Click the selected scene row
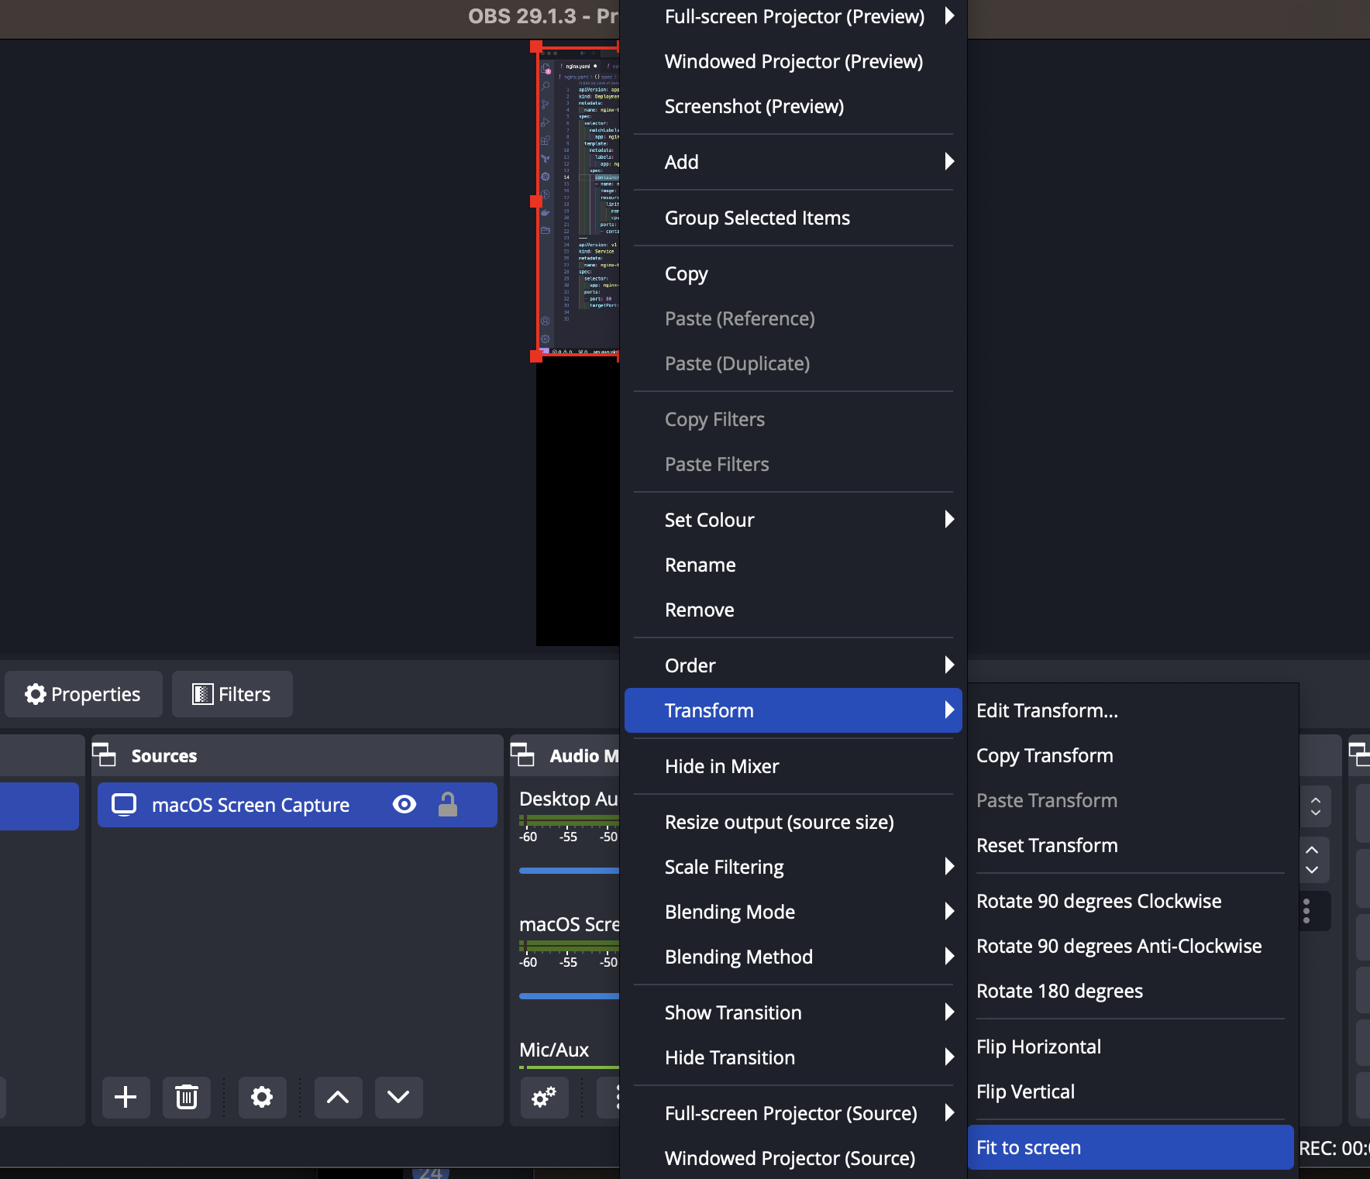This screenshot has height=1179, width=1370. click(39, 806)
